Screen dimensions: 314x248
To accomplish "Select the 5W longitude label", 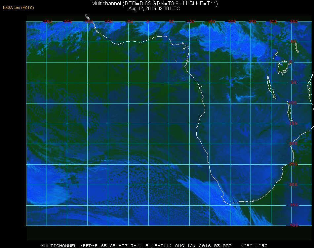I will click(130, 22).
